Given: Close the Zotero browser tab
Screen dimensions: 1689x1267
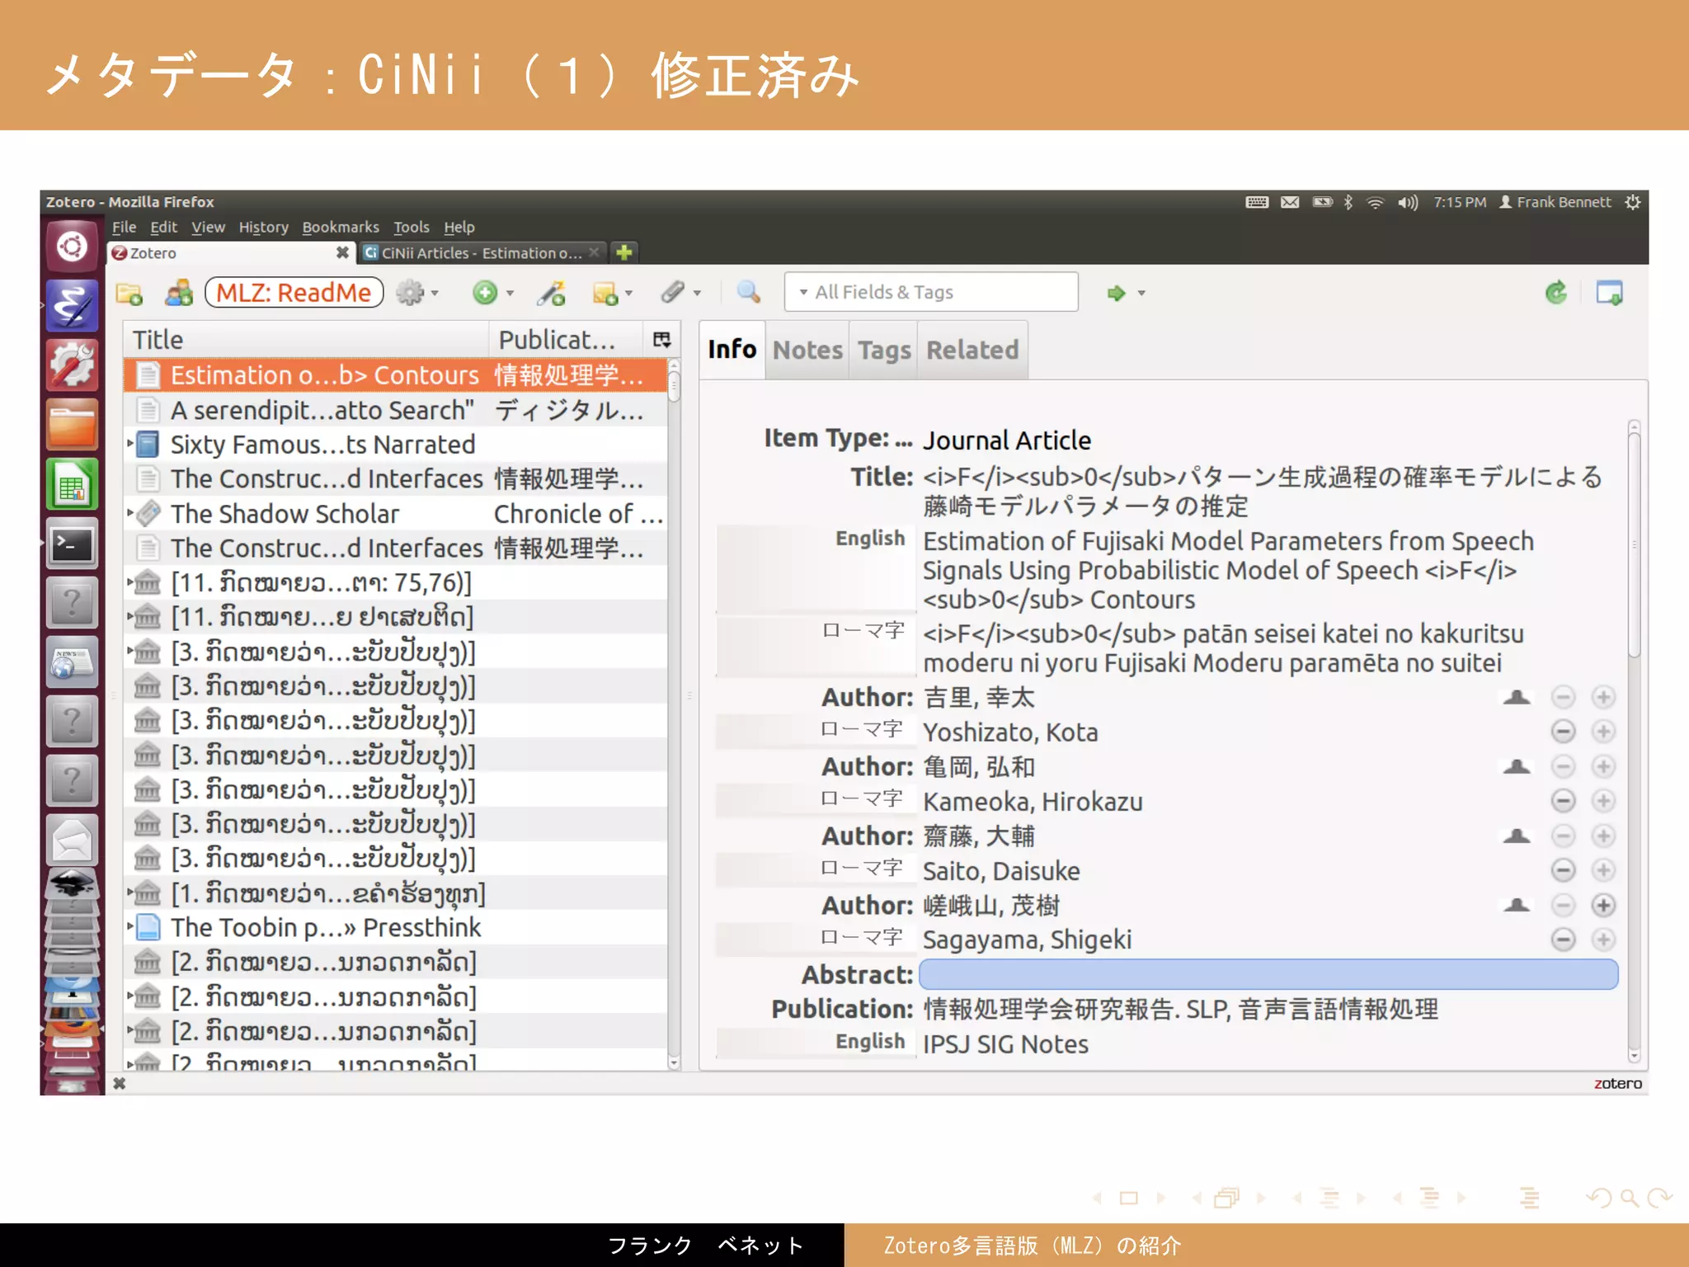Looking at the screenshot, I should [342, 252].
